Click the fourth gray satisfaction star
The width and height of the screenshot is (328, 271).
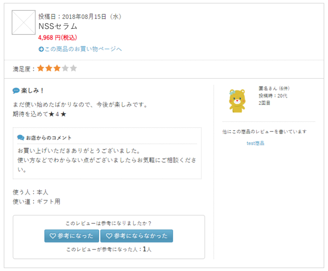coord(65,68)
